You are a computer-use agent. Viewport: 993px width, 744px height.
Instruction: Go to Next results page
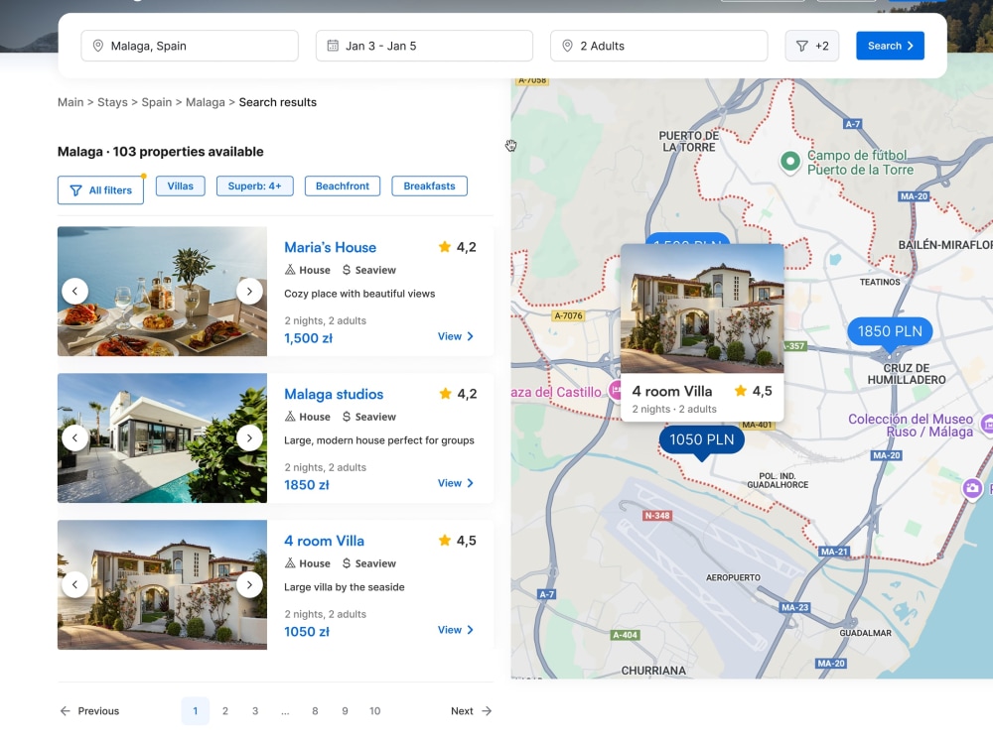click(x=471, y=711)
